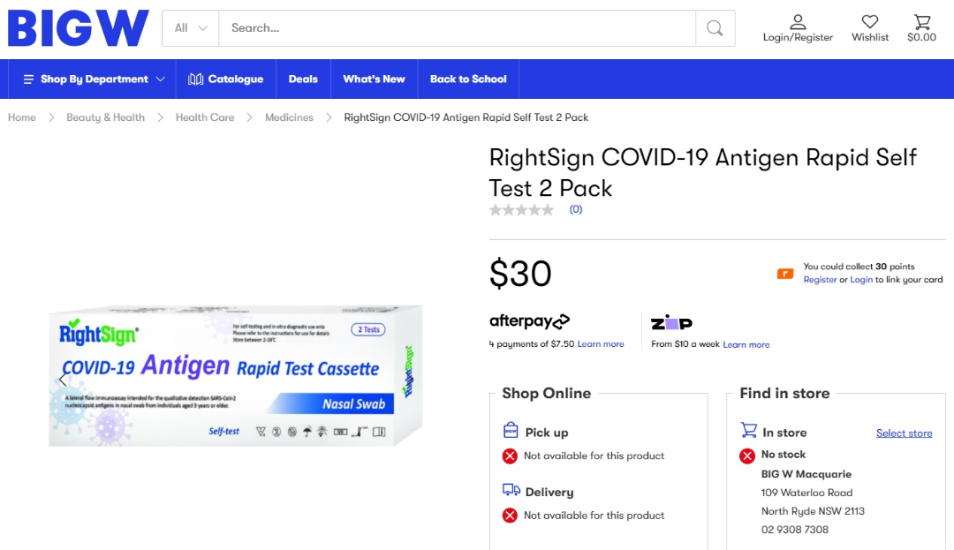The width and height of the screenshot is (954, 550).
Task: Click BIG W Macquarie store name
Action: click(x=806, y=474)
